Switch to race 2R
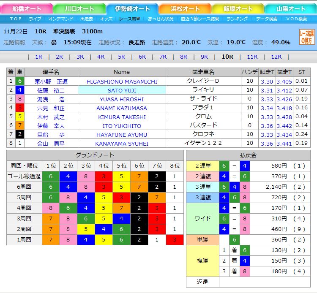This screenshot has width=317, height=293. (x=60, y=57)
